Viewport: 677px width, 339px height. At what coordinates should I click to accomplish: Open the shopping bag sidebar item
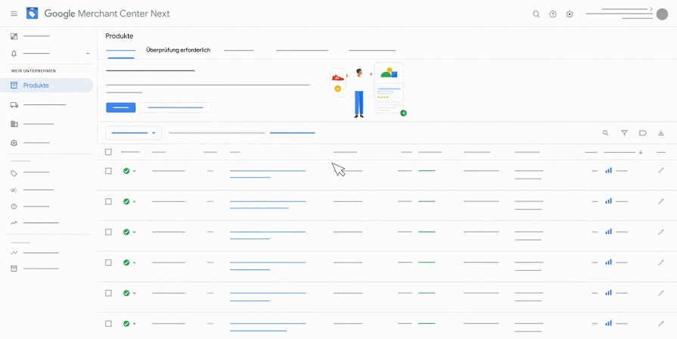[14, 143]
